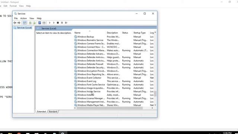This screenshot has width=238, height=134.
Task: Select the Windows Font Cache Service icon
Action: [75, 84]
